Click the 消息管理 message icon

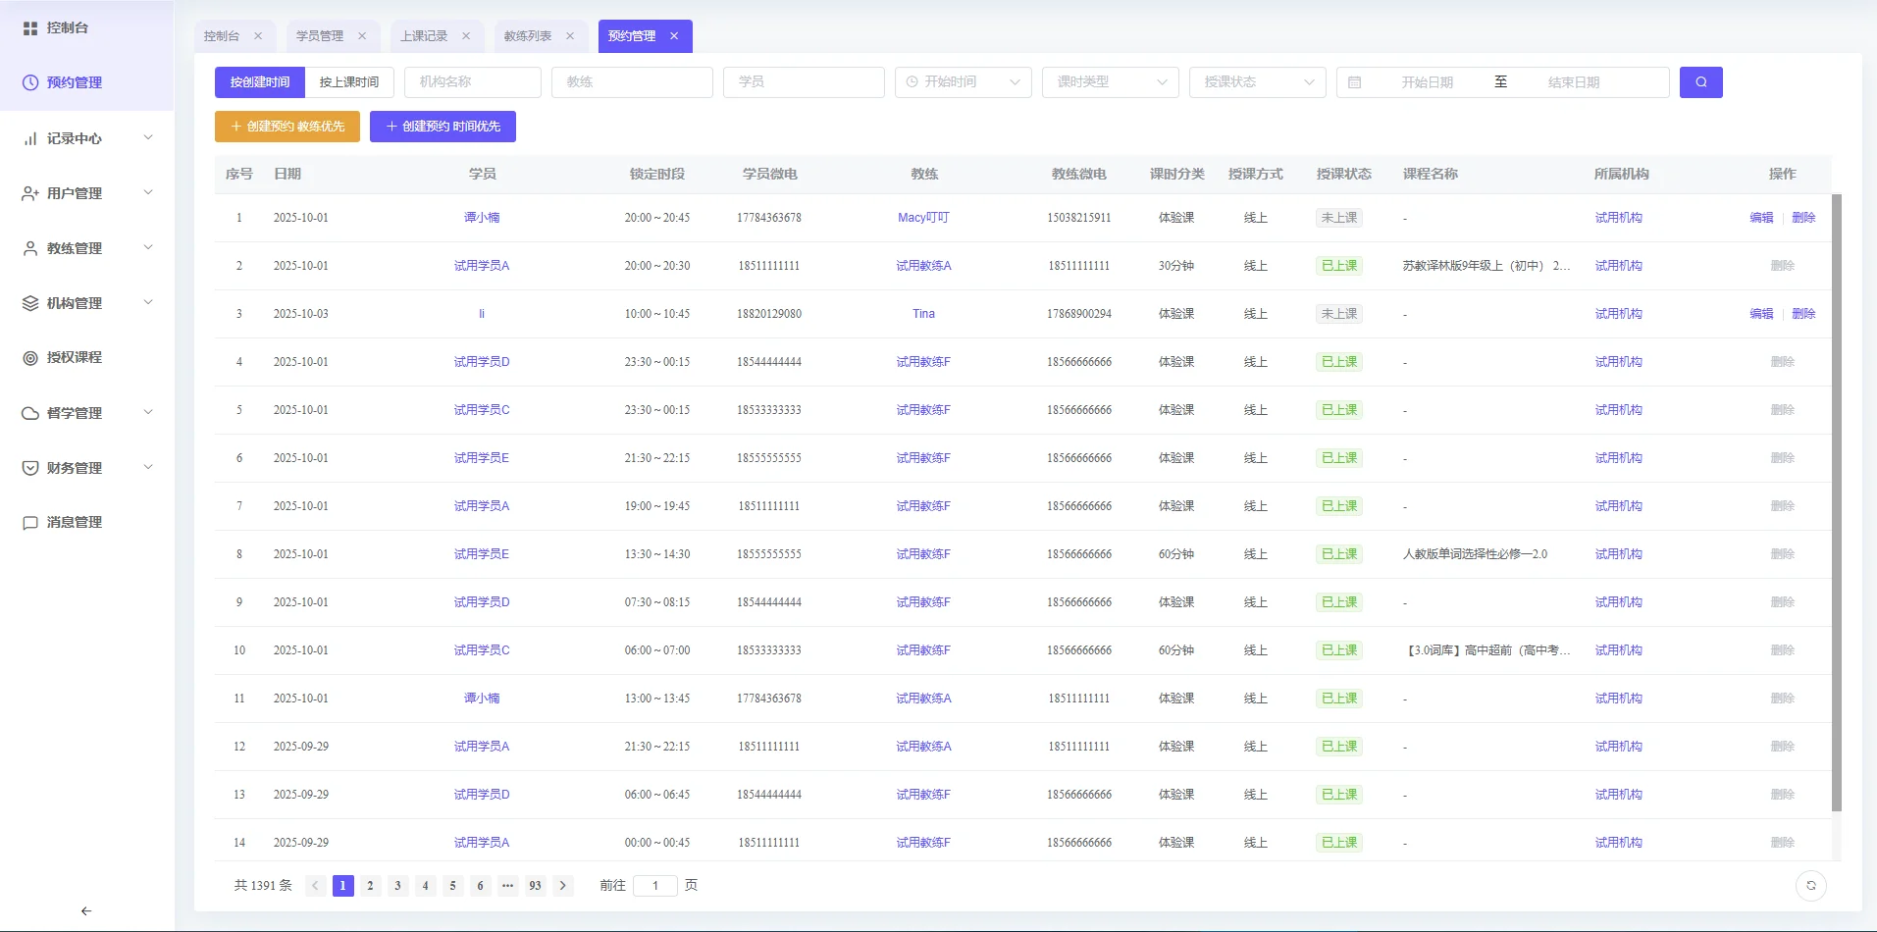[30, 523]
